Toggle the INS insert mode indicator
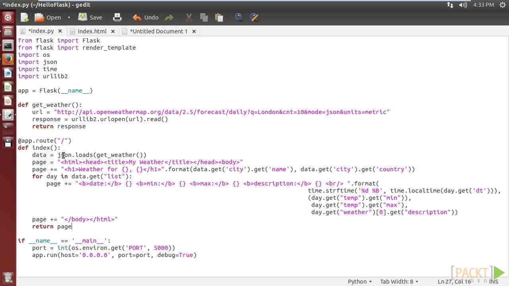The width and height of the screenshot is (509, 286). pyautogui.click(x=493, y=281)
